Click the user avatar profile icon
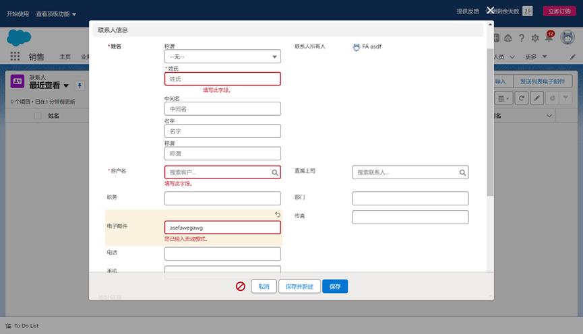 (x=567, y=38)
